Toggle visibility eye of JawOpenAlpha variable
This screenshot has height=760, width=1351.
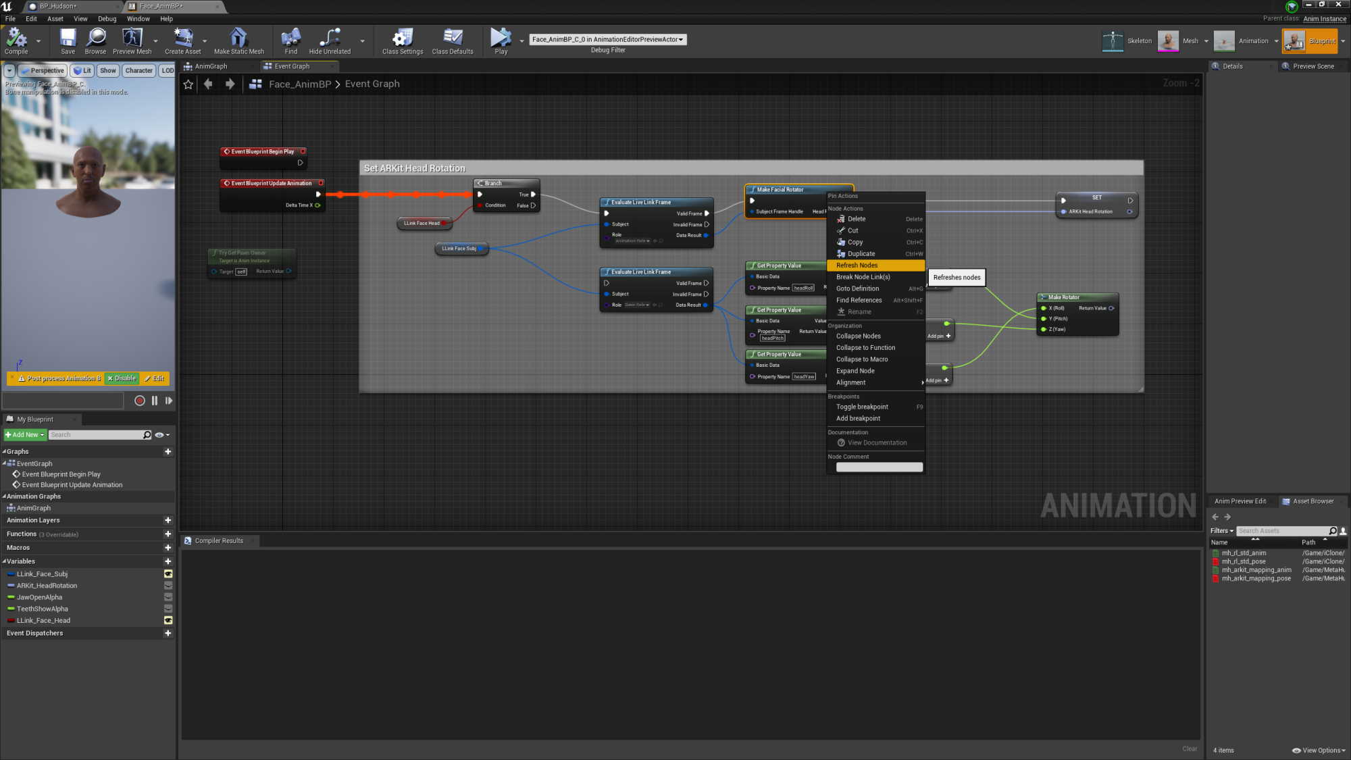(x=168, y=597)
